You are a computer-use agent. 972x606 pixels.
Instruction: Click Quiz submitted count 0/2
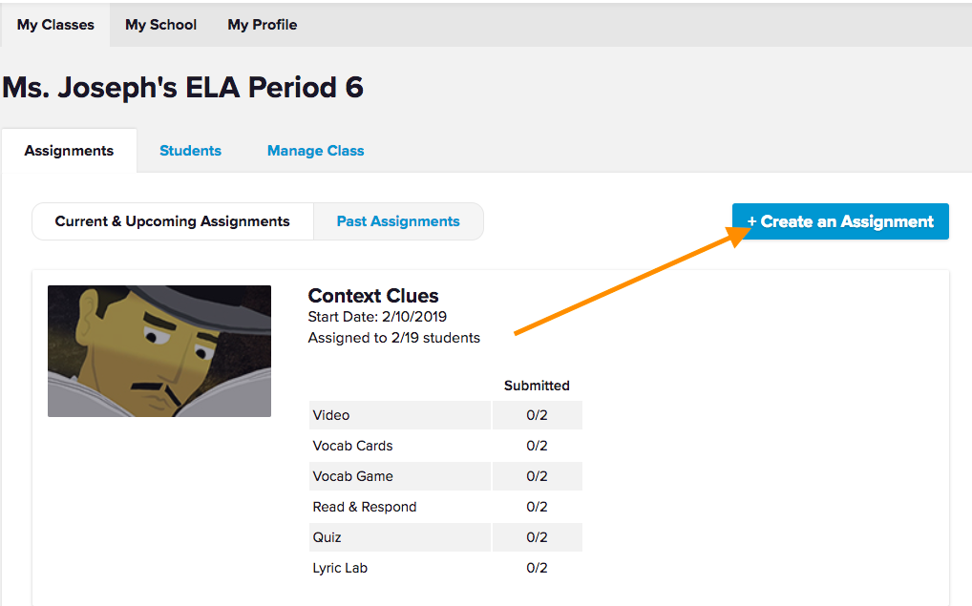[x=537, y=537]
